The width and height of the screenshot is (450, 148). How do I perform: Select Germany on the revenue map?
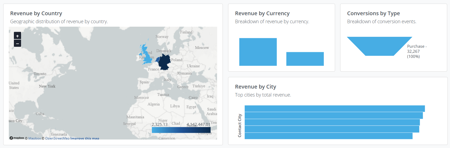(x=164, y=62)
